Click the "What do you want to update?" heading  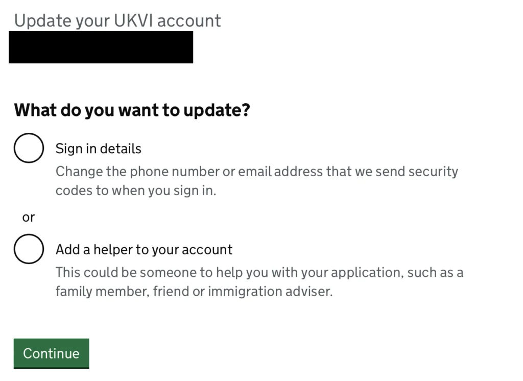click(132, 110)
